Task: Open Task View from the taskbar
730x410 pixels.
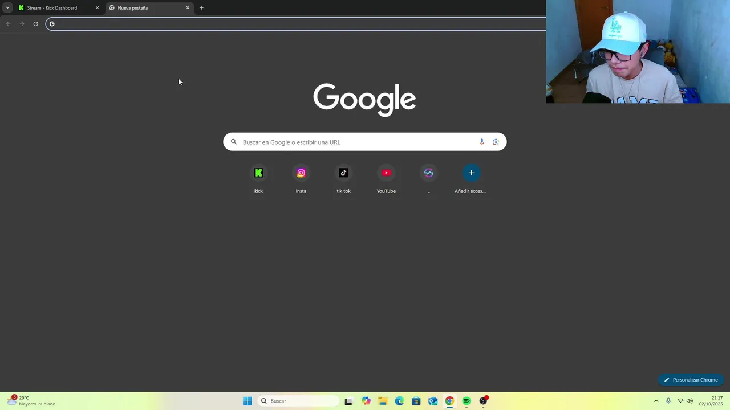Action: [348, 401]
